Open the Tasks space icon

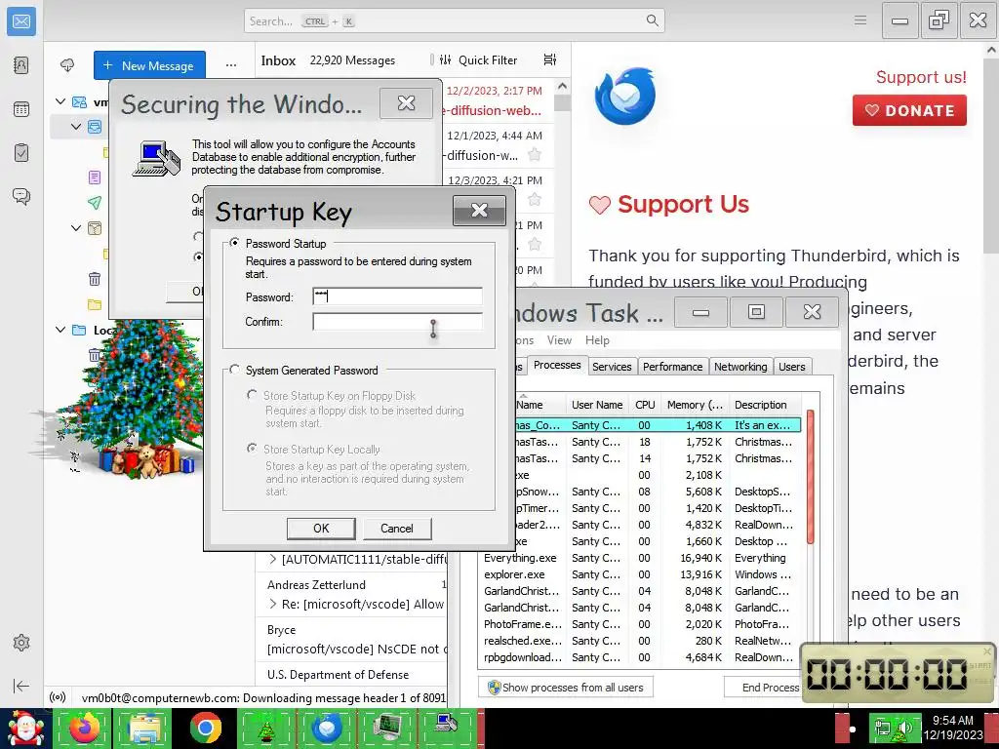click(x=21, y=153)
